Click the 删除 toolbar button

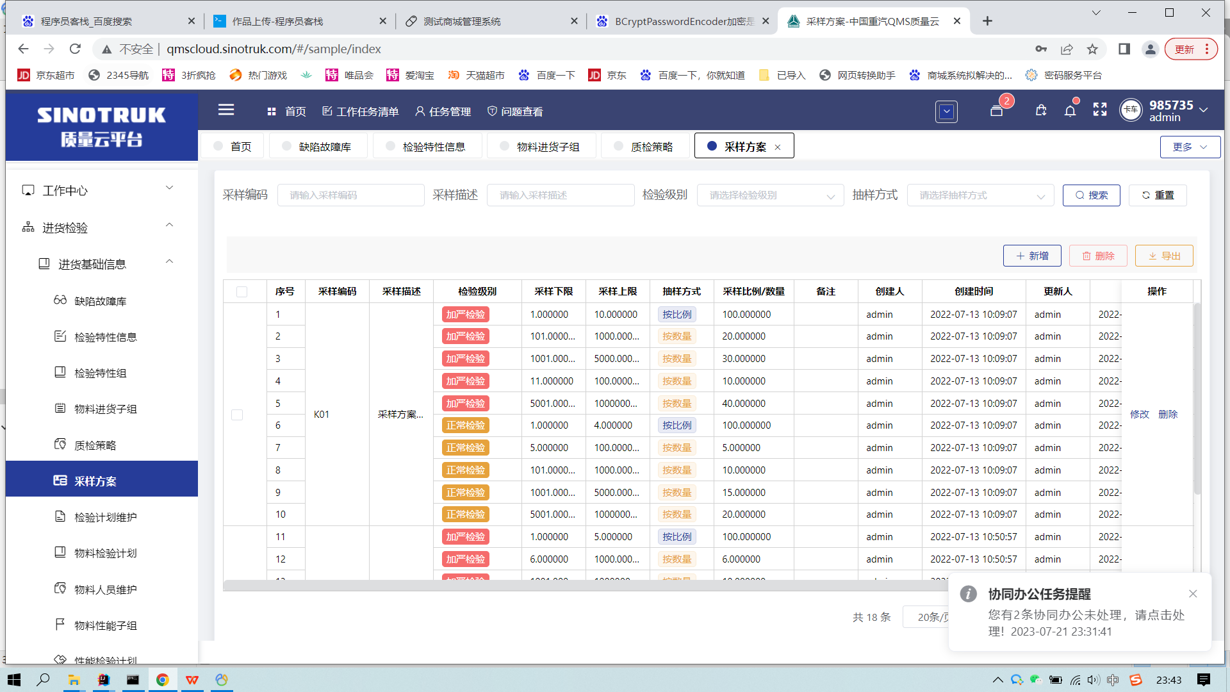click(x=1098, y=256)
